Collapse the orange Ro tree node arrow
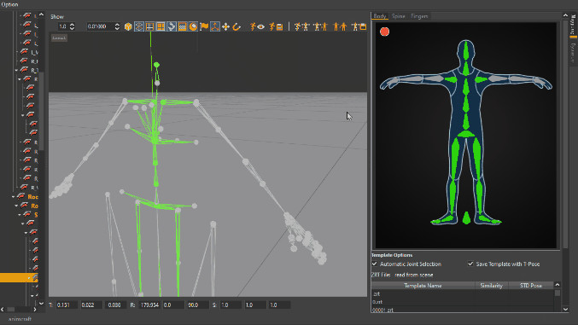578x325 pixels. [x=16, y=206]
